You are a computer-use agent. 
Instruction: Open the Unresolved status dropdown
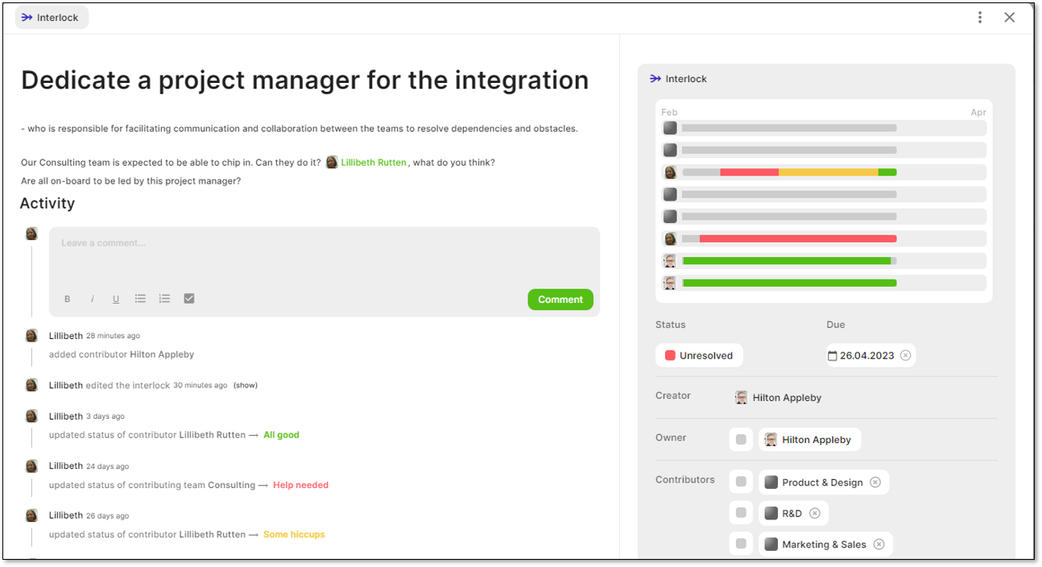(699, 354)
